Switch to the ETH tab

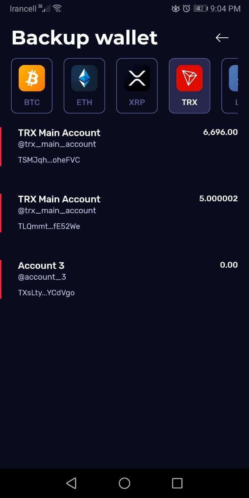(84, 86)
